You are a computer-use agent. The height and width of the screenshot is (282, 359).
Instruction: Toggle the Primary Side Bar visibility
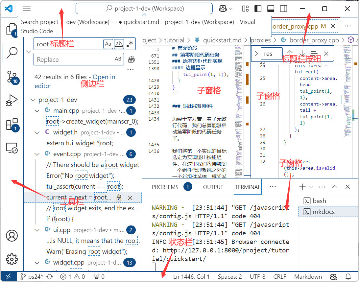[x=258, y=9]
